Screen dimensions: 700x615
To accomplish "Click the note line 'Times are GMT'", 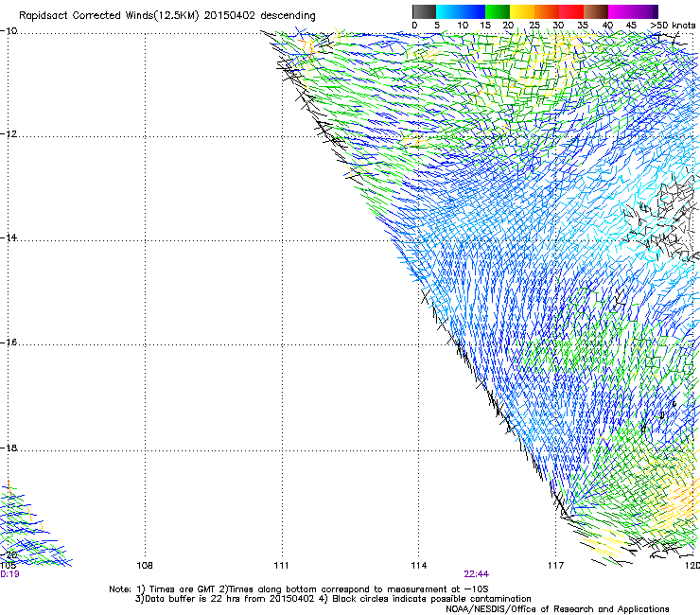I will point(183,589).
